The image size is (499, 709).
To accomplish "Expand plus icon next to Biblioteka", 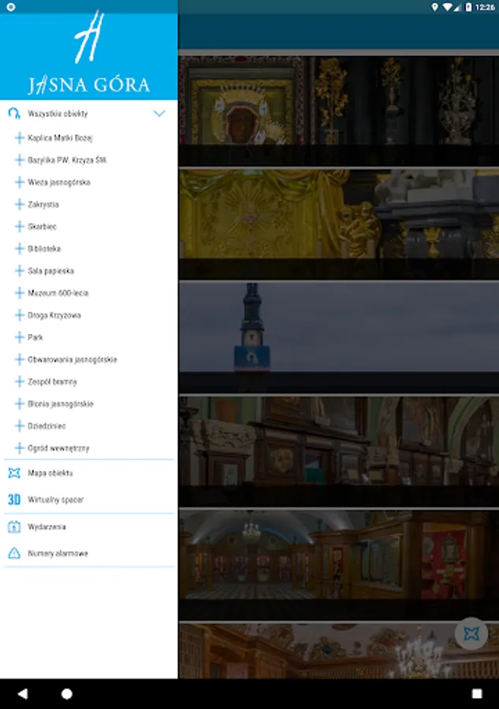I will (20, 249).
